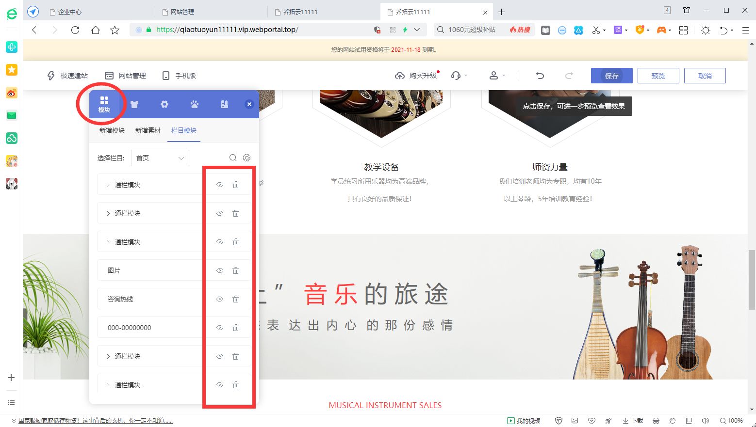
Task: Hide the 图片 module with its eye toggle
Action: (219, 270)
